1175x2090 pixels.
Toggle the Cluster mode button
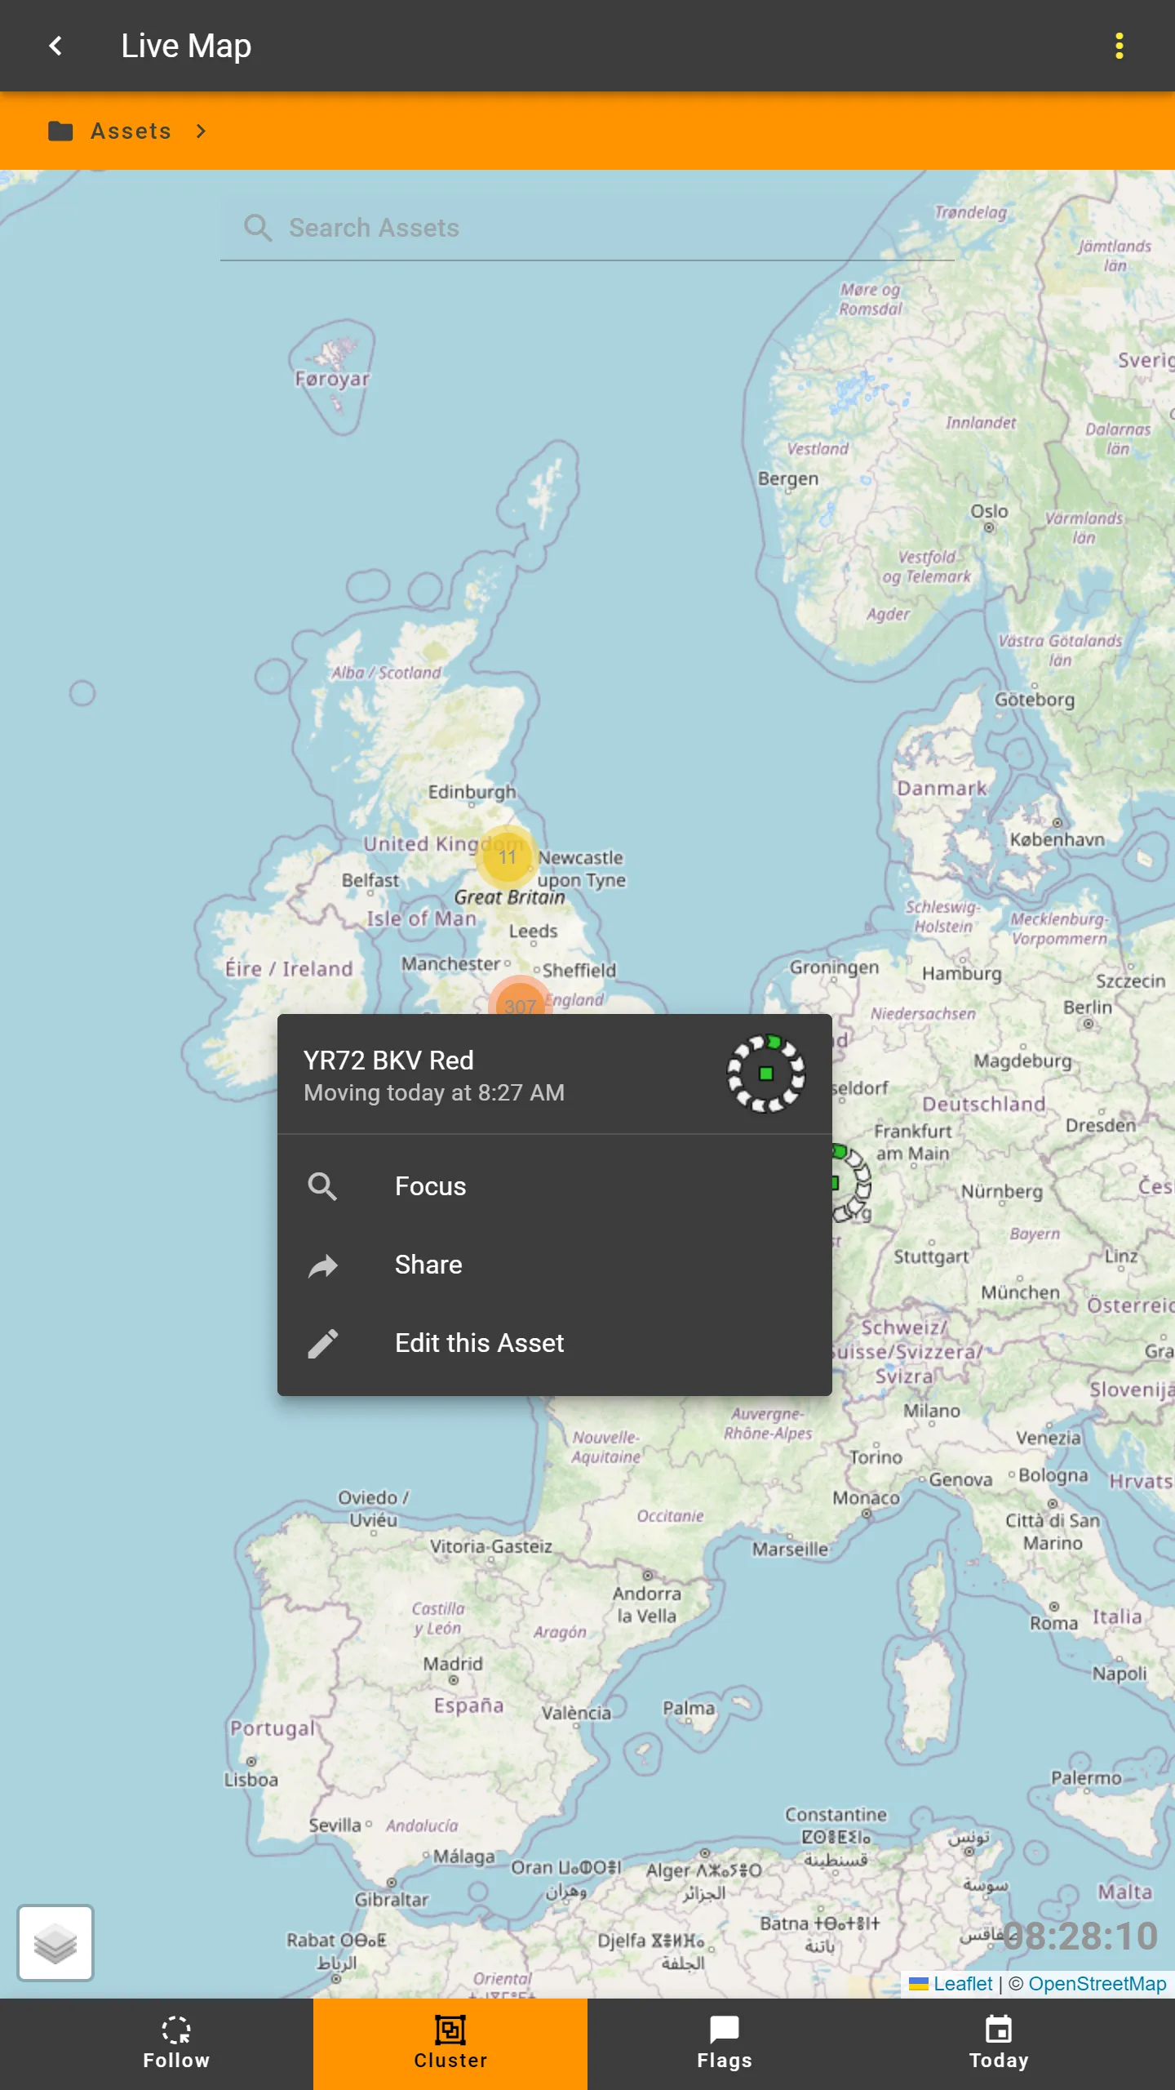point(450,2044)
